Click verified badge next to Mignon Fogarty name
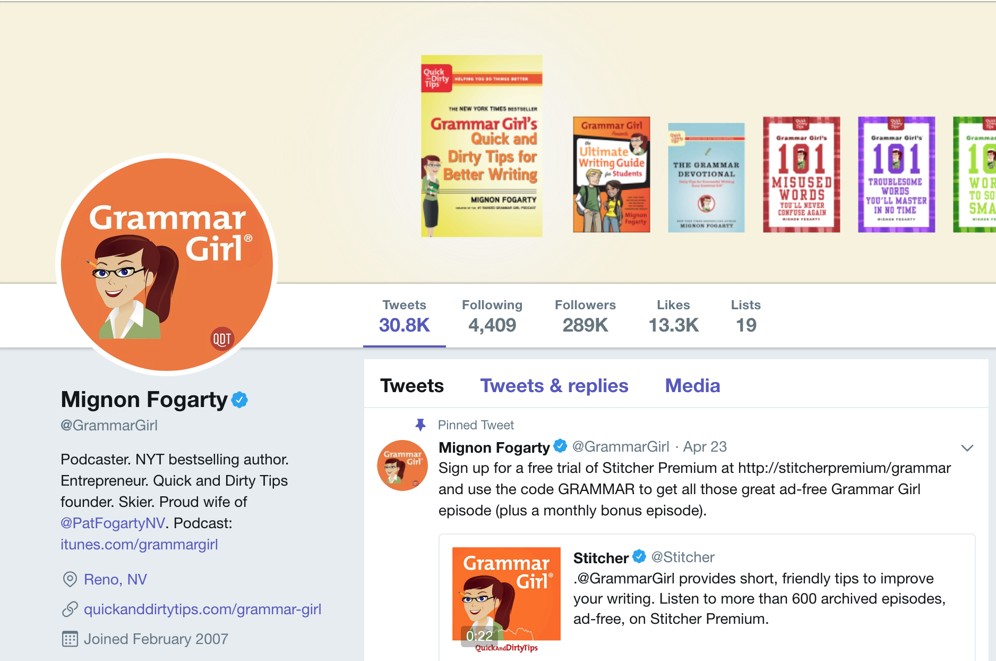Viewport: 996px width, 661px height. click(240, 400)
